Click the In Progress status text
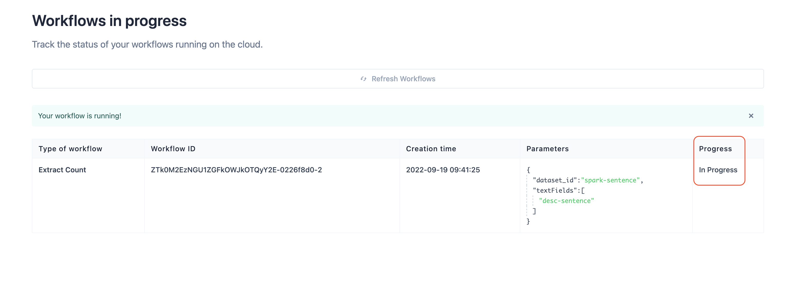 click(x=718, y=170)
